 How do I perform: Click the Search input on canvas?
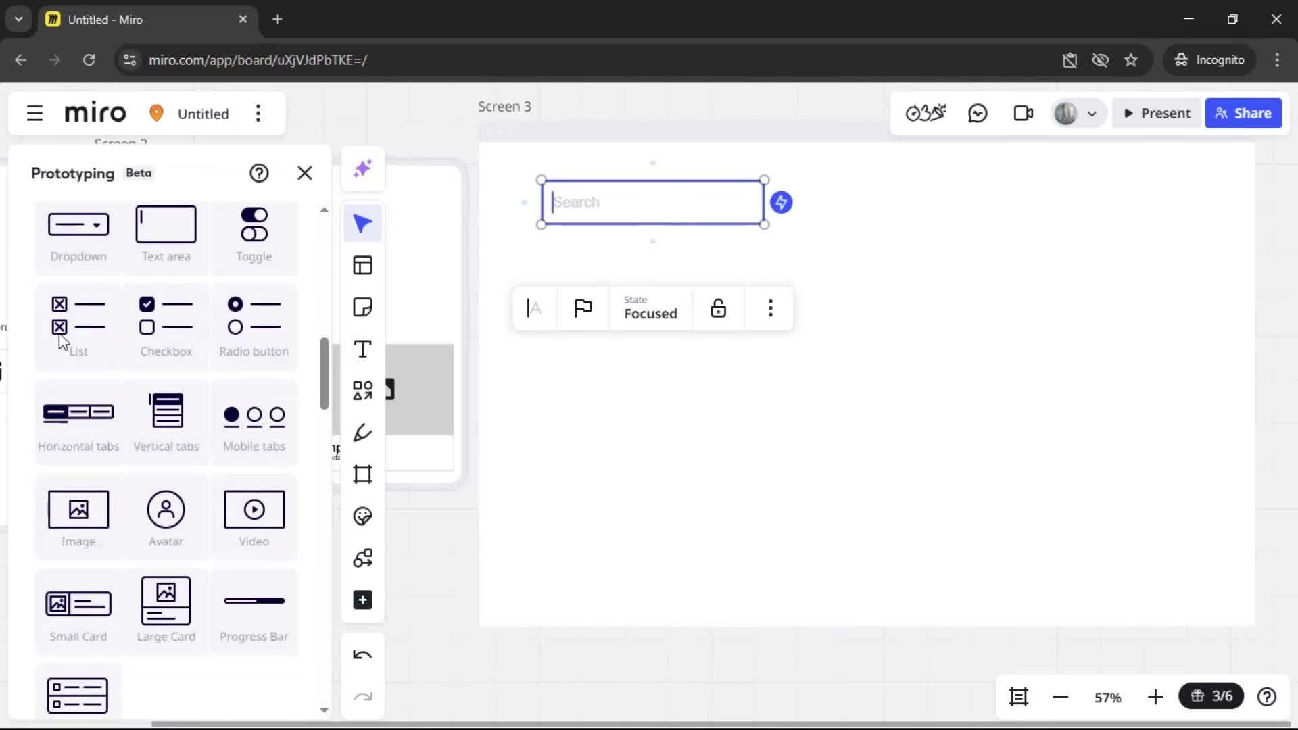point(652,202)
